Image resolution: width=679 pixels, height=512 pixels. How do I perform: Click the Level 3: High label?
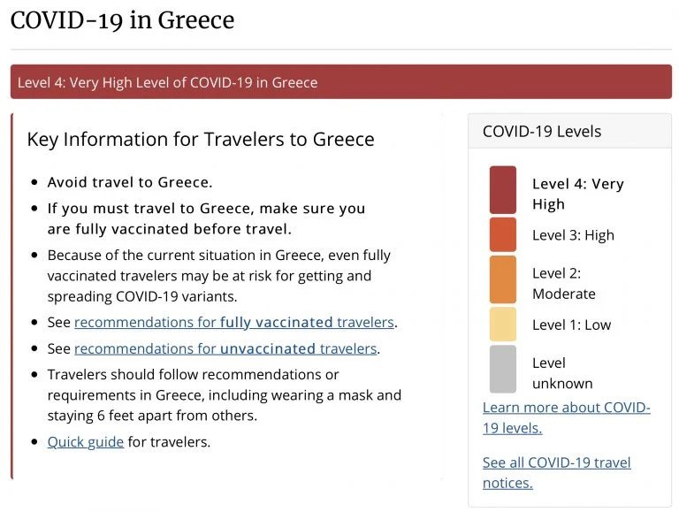tap(573, 235)
